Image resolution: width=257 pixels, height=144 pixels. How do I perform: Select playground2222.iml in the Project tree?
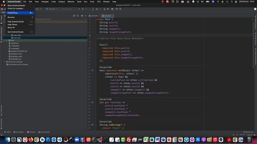tap(18, 51)
